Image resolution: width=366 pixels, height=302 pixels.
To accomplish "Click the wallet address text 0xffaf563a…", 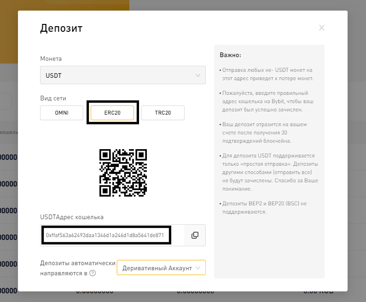I will coord(105,235).
